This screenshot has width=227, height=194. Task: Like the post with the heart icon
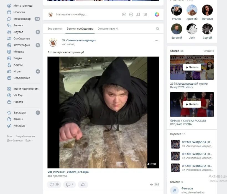pyautogui.click(x=52, y=184)
